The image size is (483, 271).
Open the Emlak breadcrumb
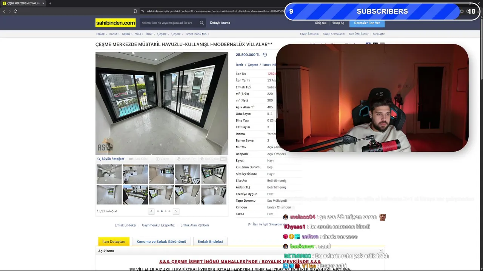coord(100,34)
